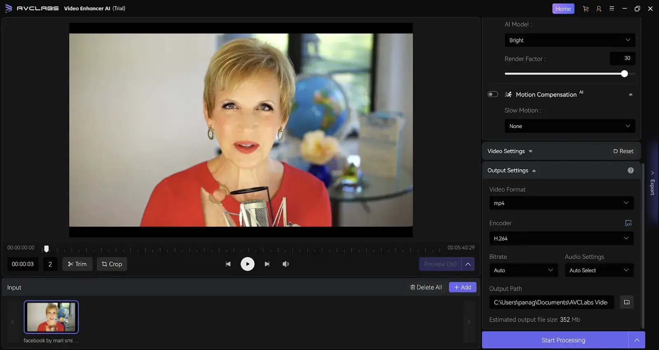Select the facebook by mari smith thumbnail

[51, 317]
